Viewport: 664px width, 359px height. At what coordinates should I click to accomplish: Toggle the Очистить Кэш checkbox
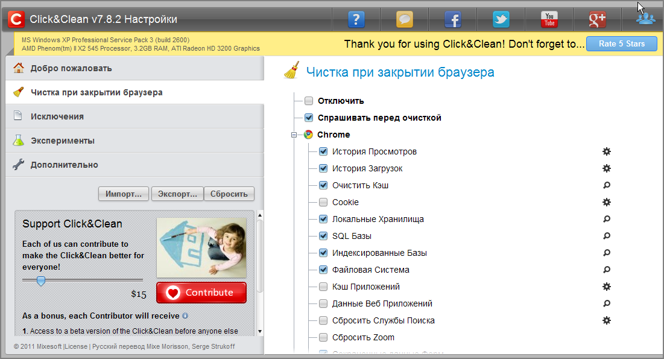pos(323,185)
